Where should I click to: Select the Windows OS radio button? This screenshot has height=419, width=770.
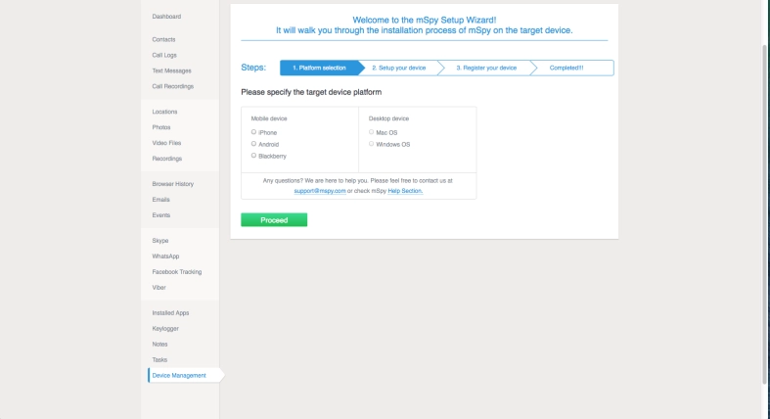coord(371,143)
